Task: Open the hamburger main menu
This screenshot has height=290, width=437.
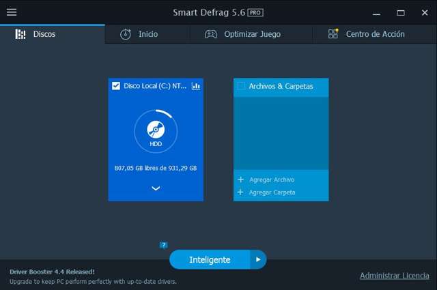Action: coord(12,12)
